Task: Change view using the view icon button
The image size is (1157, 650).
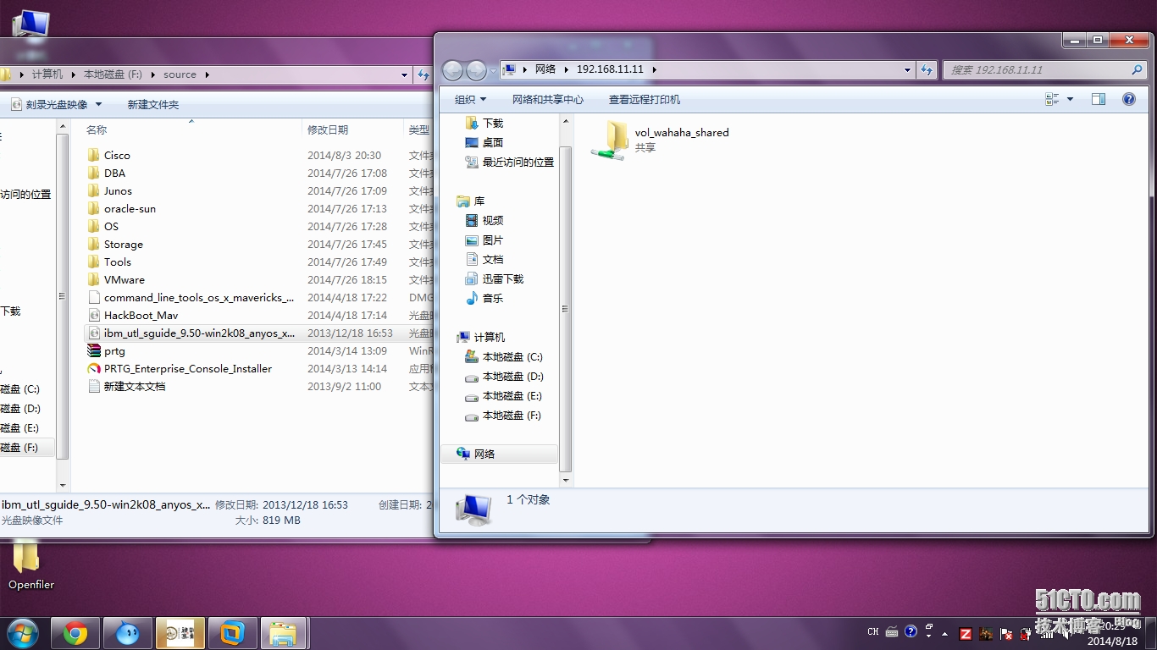Action: pos(1053,99)
